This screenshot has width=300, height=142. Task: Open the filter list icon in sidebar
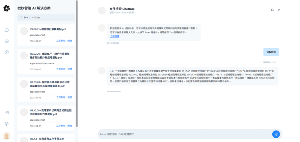[7, 52]
